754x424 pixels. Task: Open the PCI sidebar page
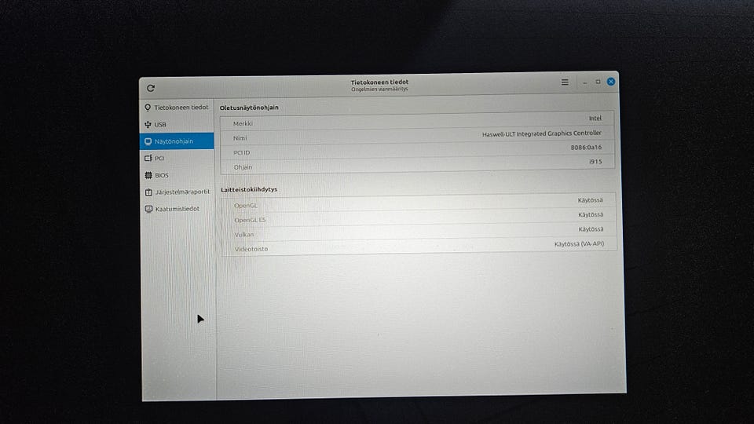[x=177, y=158]
